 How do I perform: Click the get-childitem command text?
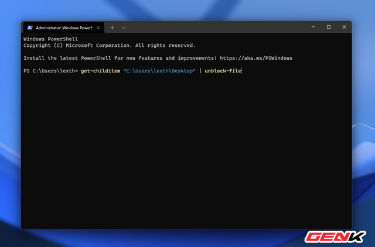(x=100, y=71)
